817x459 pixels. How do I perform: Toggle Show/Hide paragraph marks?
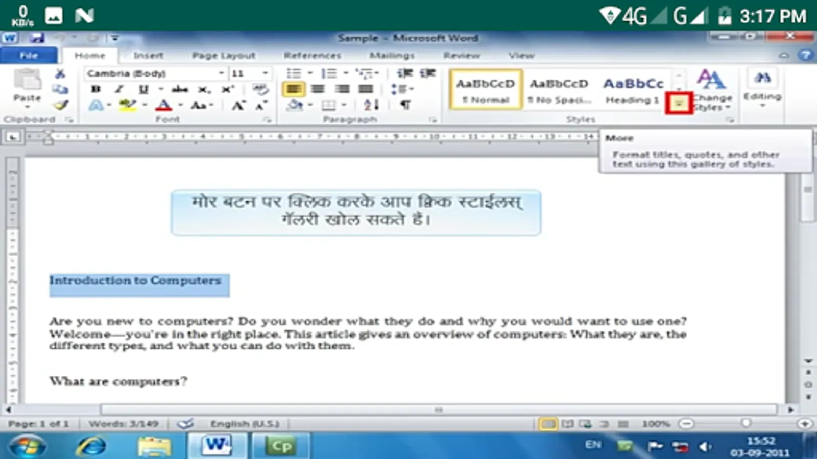click(405, 105)
